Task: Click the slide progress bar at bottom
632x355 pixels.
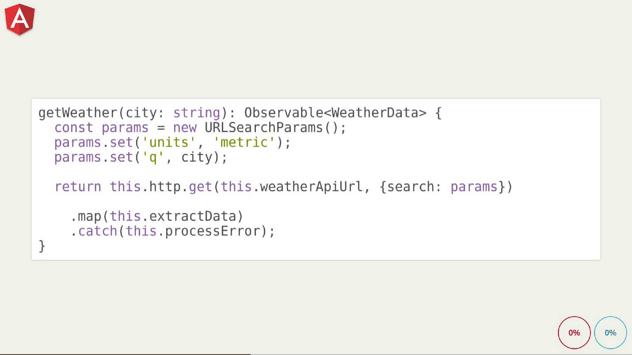Action: [x=125, y=354]
